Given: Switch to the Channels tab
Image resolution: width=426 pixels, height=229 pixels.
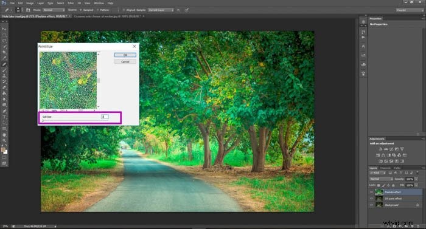Looking at the screenshot, I should [385, 168].
